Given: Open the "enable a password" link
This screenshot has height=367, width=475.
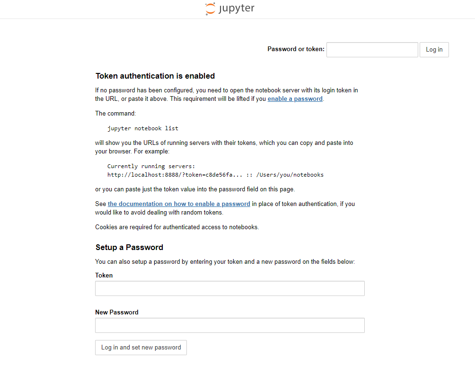Looking at the screenshot, I should coord(295,99).
